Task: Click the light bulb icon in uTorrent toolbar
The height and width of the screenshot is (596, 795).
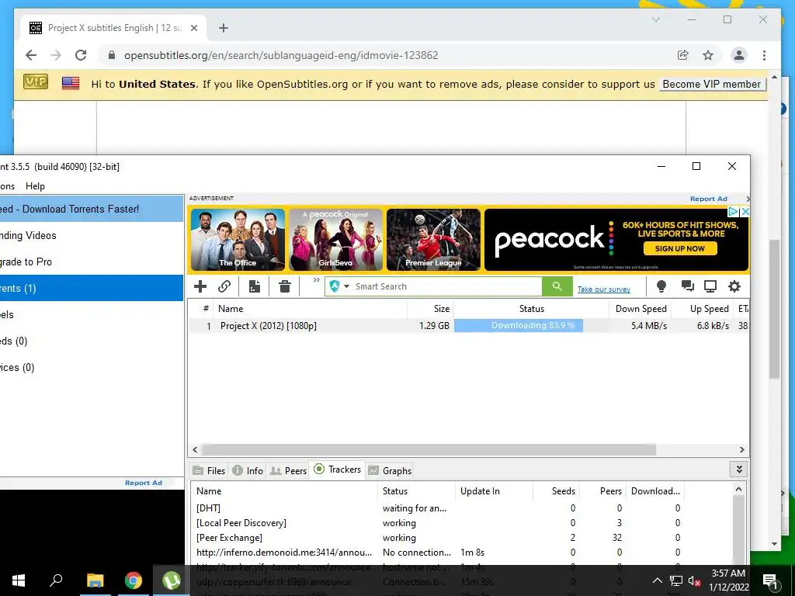Action: 661,286
